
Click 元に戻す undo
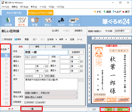pyautogui.click(x=55, y=31)
